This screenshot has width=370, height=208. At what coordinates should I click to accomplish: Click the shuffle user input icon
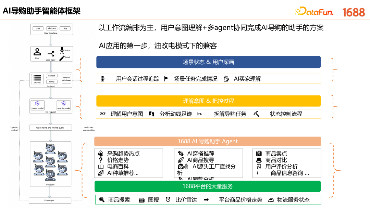coord(51,54)
